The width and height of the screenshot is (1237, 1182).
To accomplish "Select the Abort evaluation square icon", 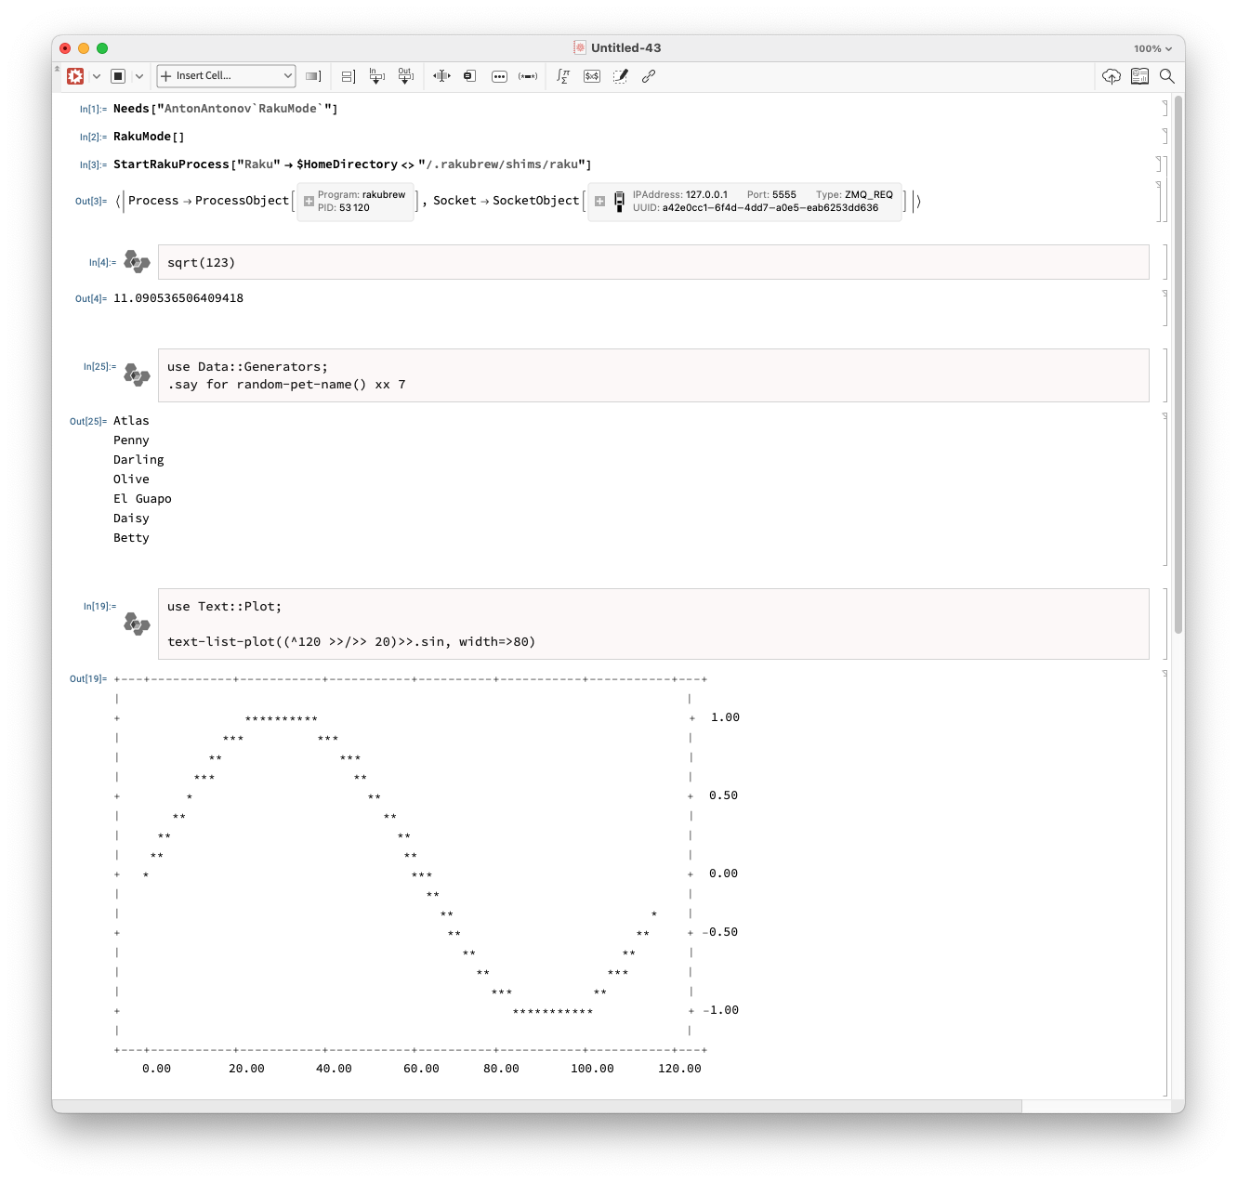I will (x=119, y=75).
